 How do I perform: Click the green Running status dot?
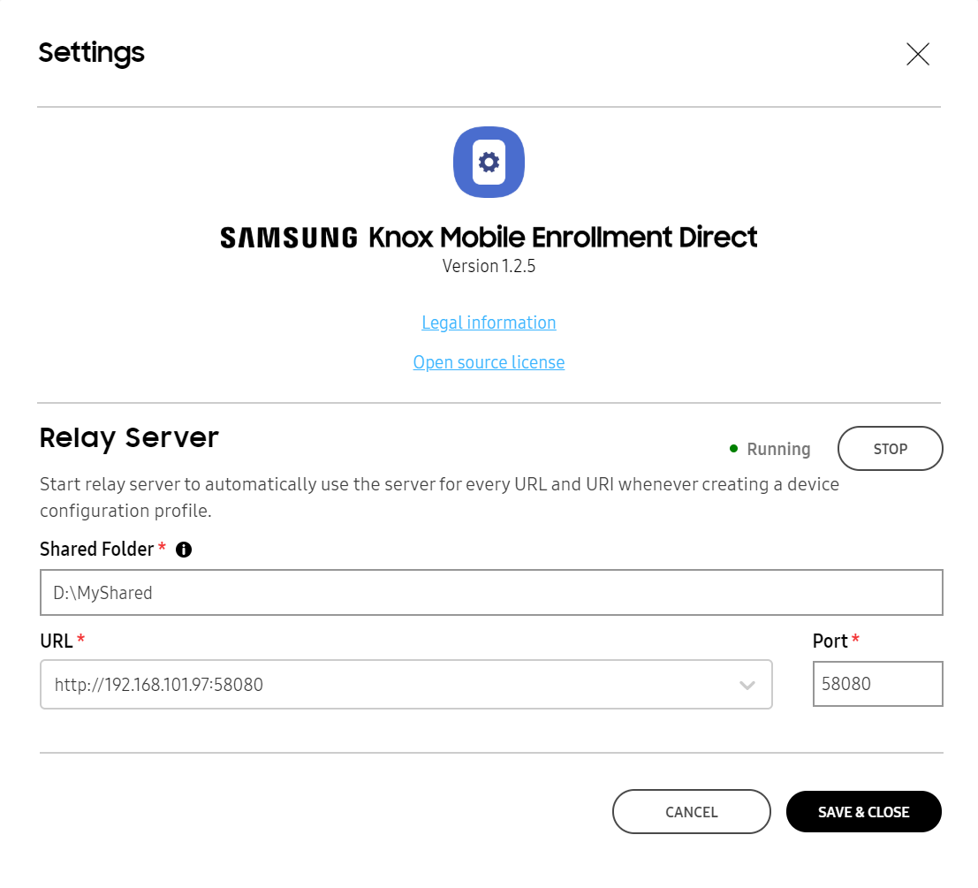click(x=733, y=448)
